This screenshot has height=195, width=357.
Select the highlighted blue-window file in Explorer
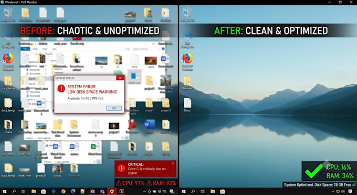point(134,77)
